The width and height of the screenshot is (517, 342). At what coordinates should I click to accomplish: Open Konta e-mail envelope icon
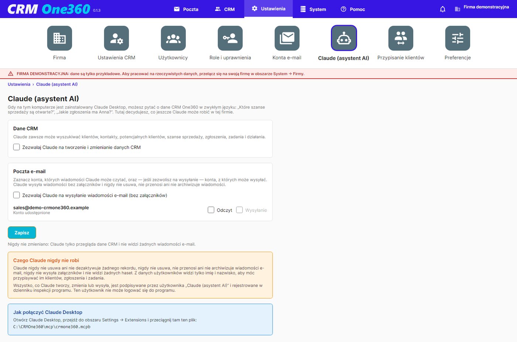coord(287,38)
